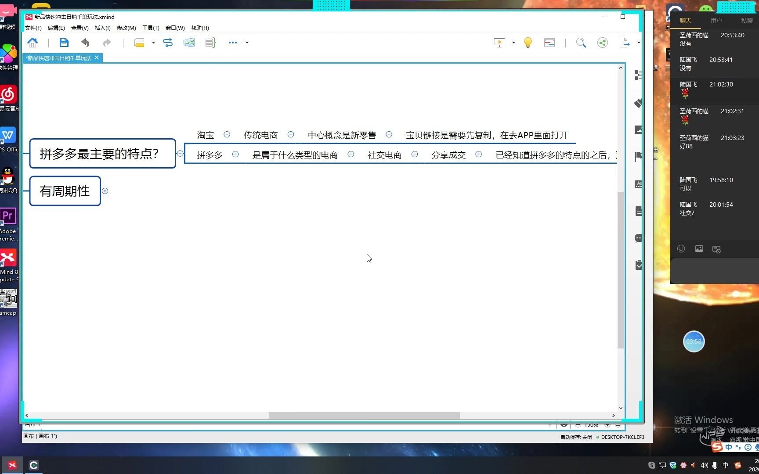Image resolution: width=759 pixels, height=474 pixels.
Task: Collapse the 拼多多 subtopic
Action: coord(235,154)
